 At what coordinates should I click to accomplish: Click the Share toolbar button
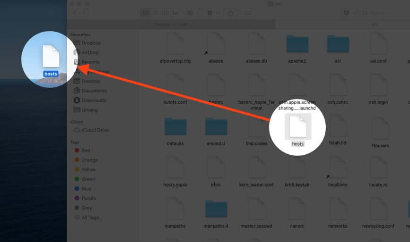231,13
